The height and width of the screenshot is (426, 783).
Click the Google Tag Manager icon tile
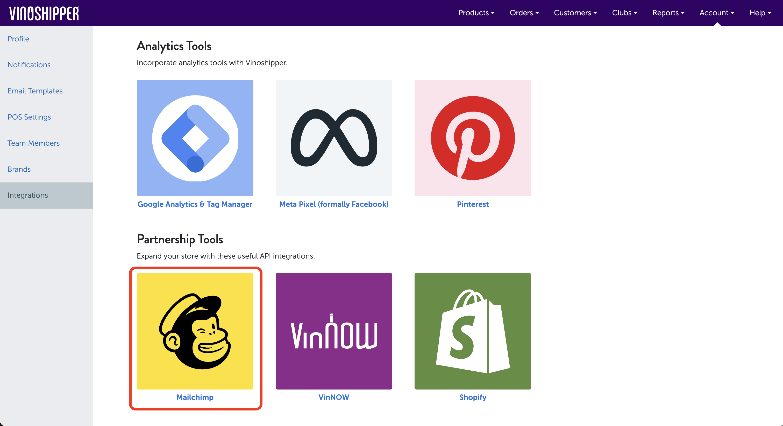195,138
